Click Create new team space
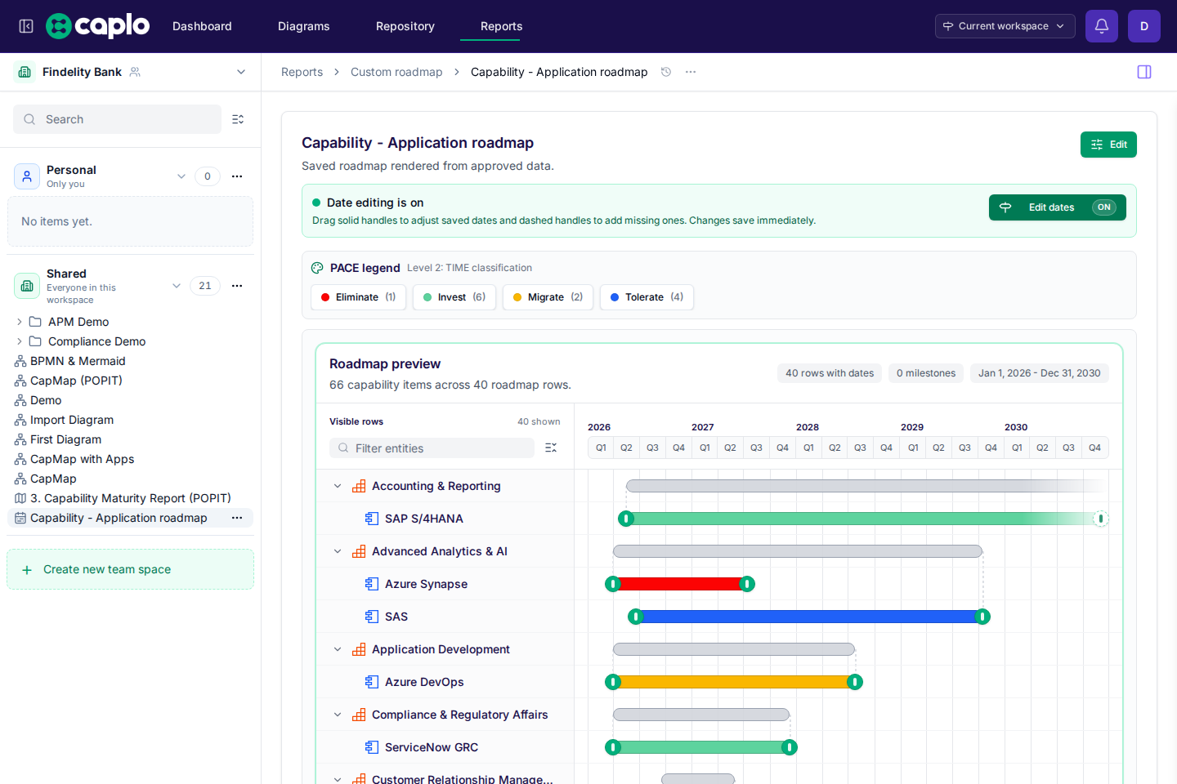 [x=130, y=569]
